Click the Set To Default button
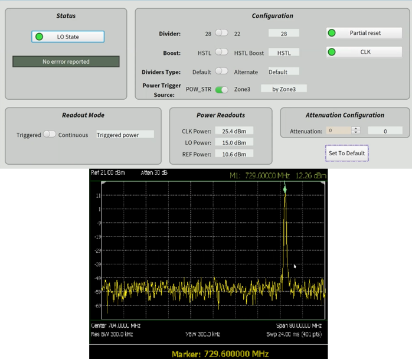Screen dimensions: 412x359 point(347,153)
